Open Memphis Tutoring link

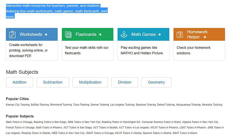212,105
